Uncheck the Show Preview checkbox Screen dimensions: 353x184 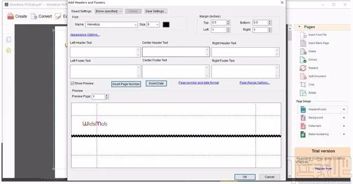[x=72, y=84]
